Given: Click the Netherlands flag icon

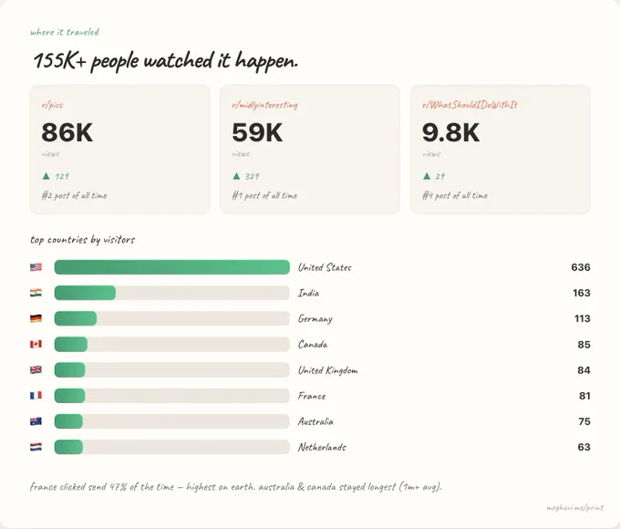Looking at the screenshot, I should tap(36, 447).
